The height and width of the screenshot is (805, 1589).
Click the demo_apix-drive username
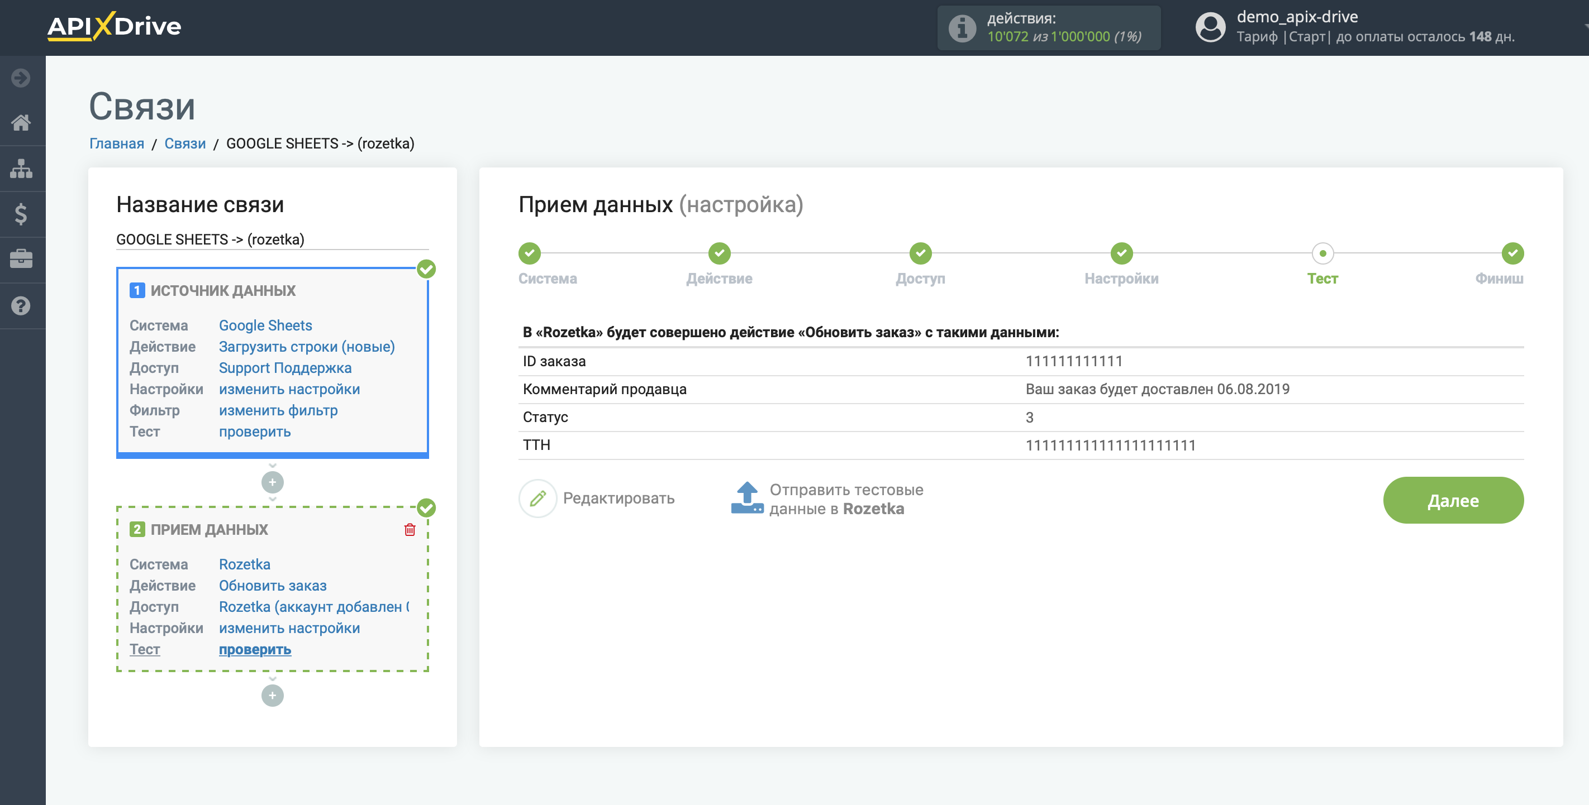(1297, 17)
